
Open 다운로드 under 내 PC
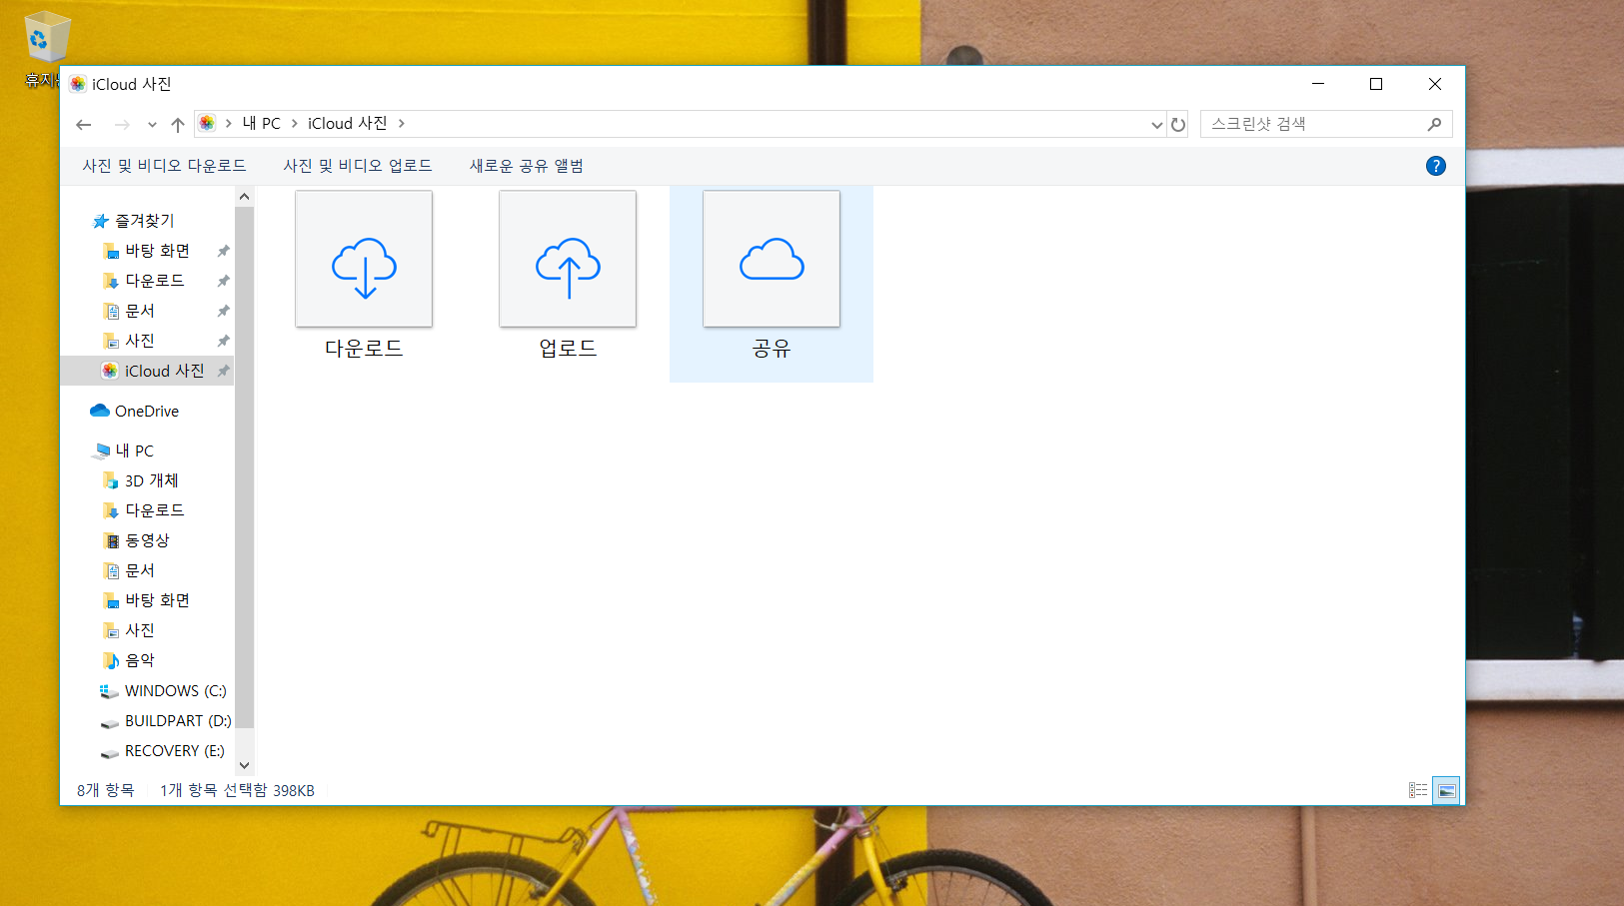click(x=154, y=510)
